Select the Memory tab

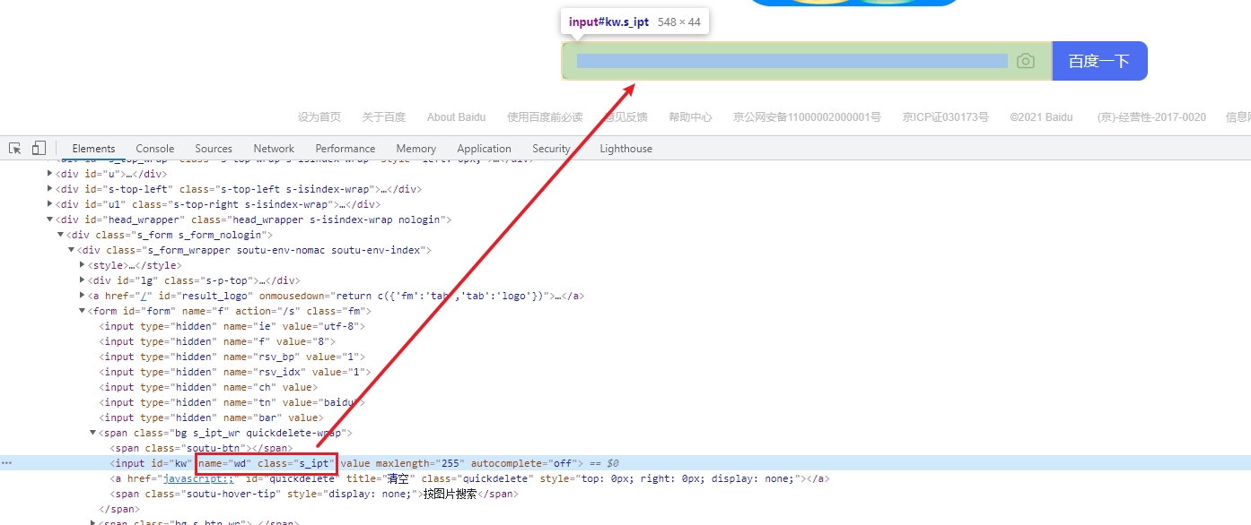click(x=416, y=149)
